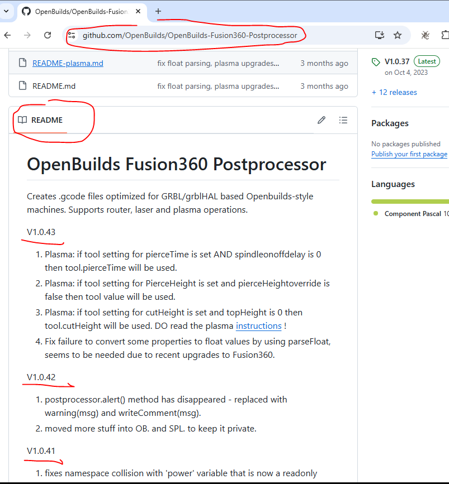Viewport: 449px width, 484px height.
Task: Click the README-plasma.md file icon
Action: [x=22, y=63]
